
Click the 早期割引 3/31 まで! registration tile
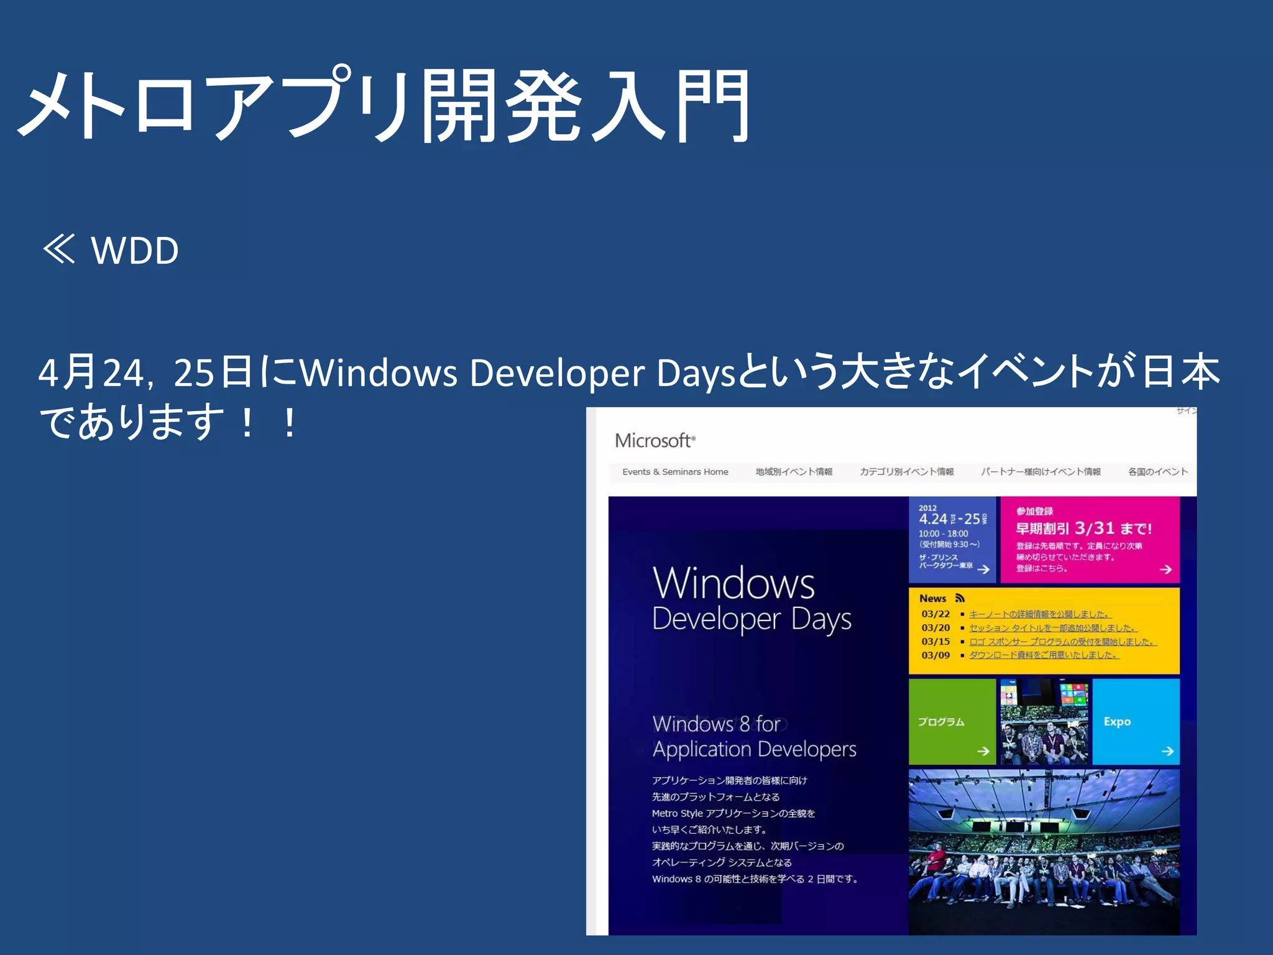pyautogui.click(x=1090, y=540)
